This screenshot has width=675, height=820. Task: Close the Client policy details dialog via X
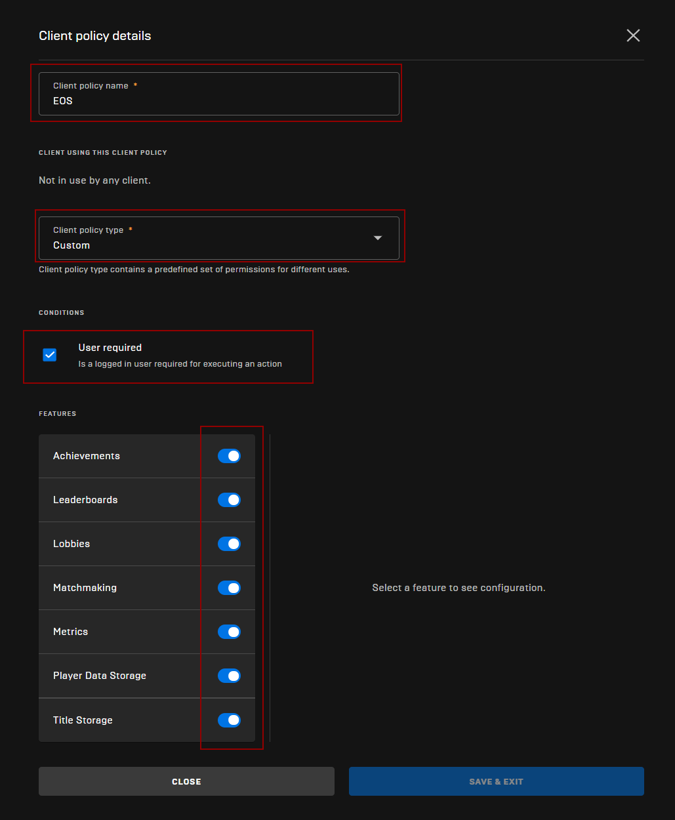[632, 35]
